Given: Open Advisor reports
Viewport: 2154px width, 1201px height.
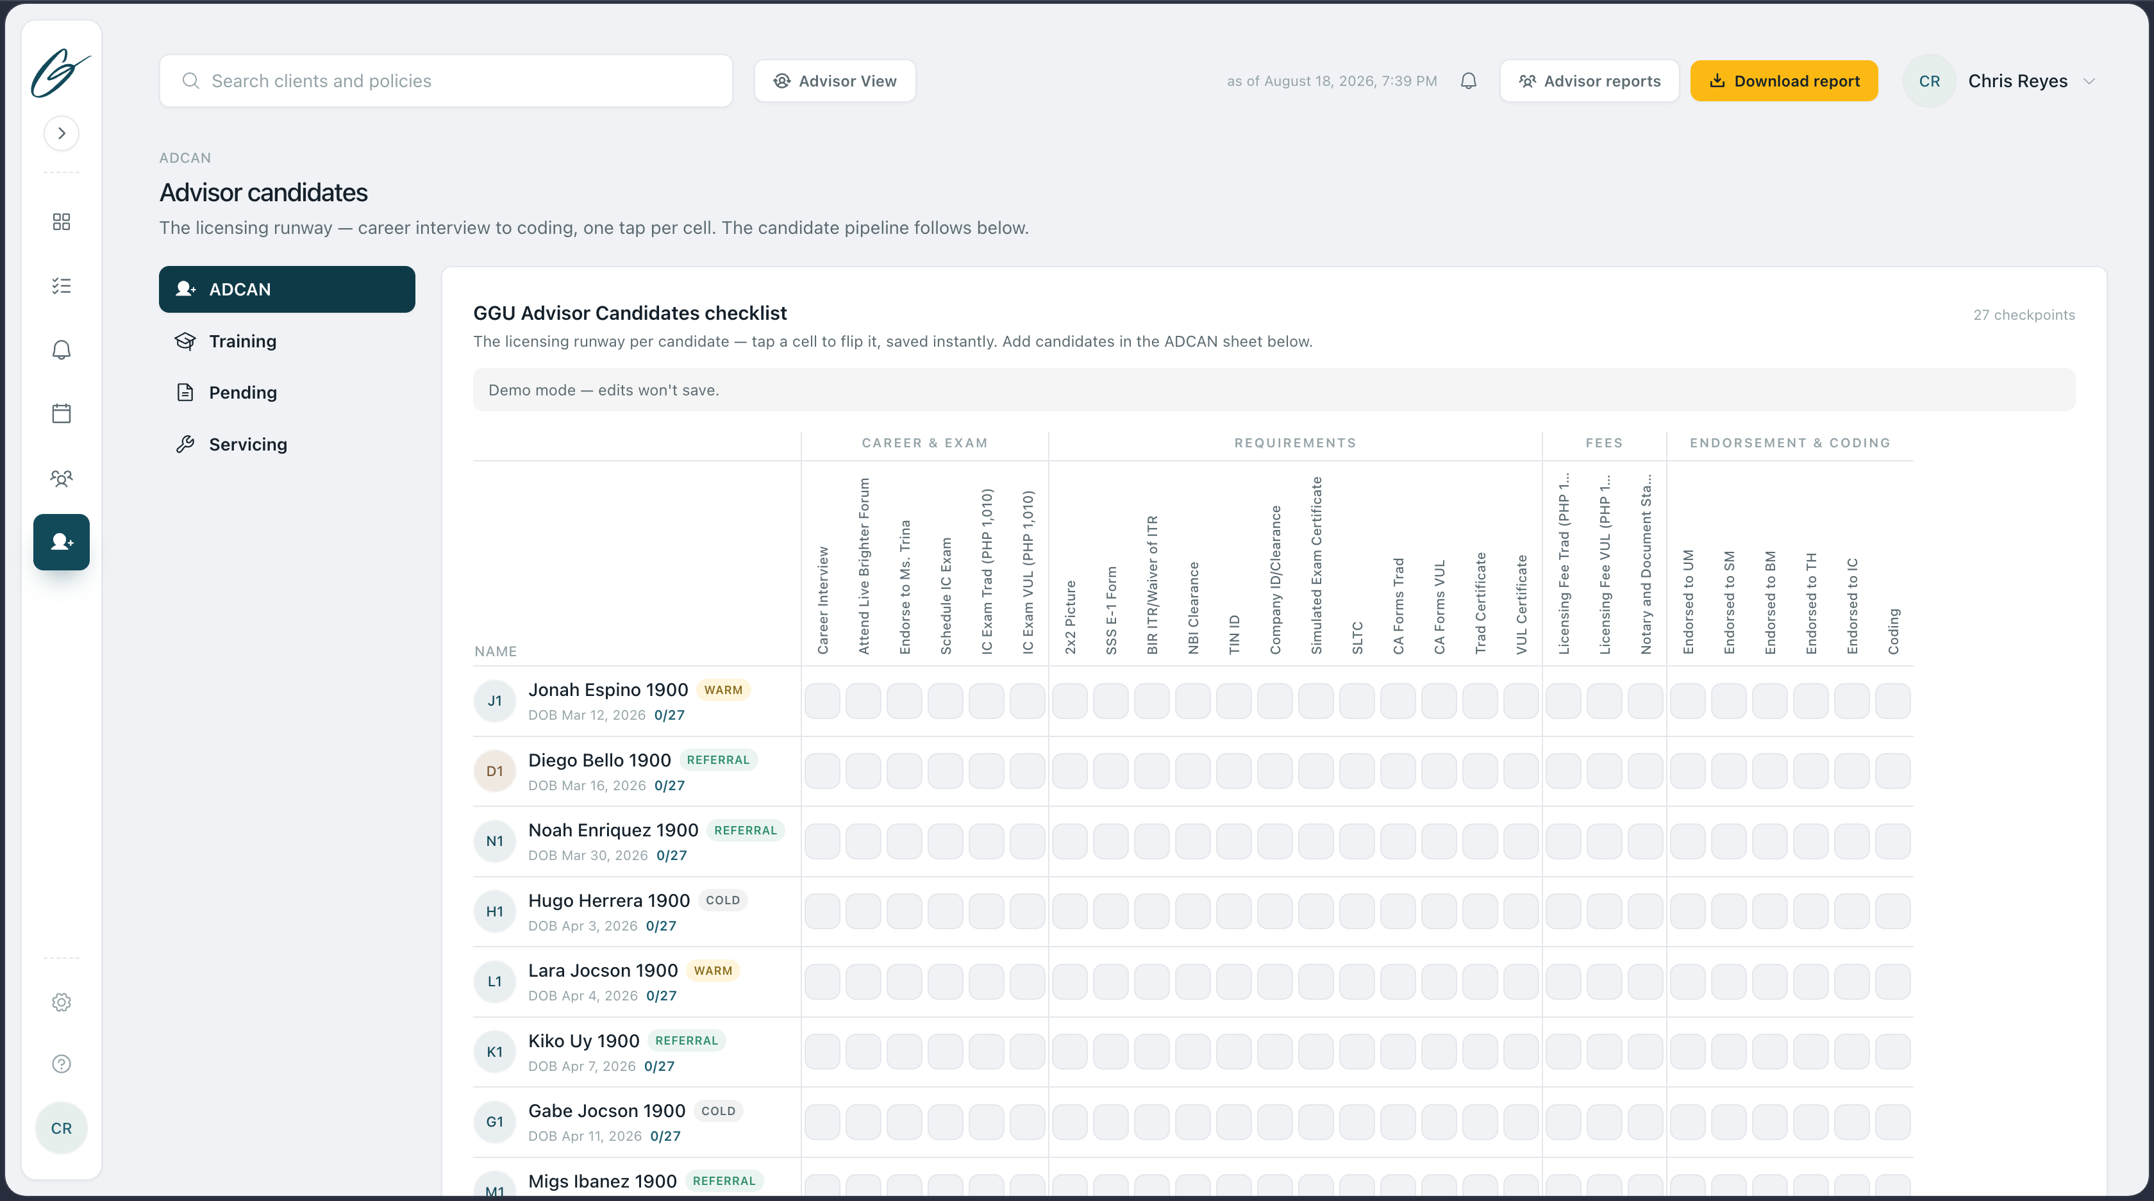Looking at the screenshot, I should (1589, 80).
